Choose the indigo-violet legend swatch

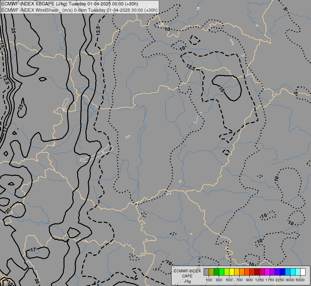click(x=277, y=272)
